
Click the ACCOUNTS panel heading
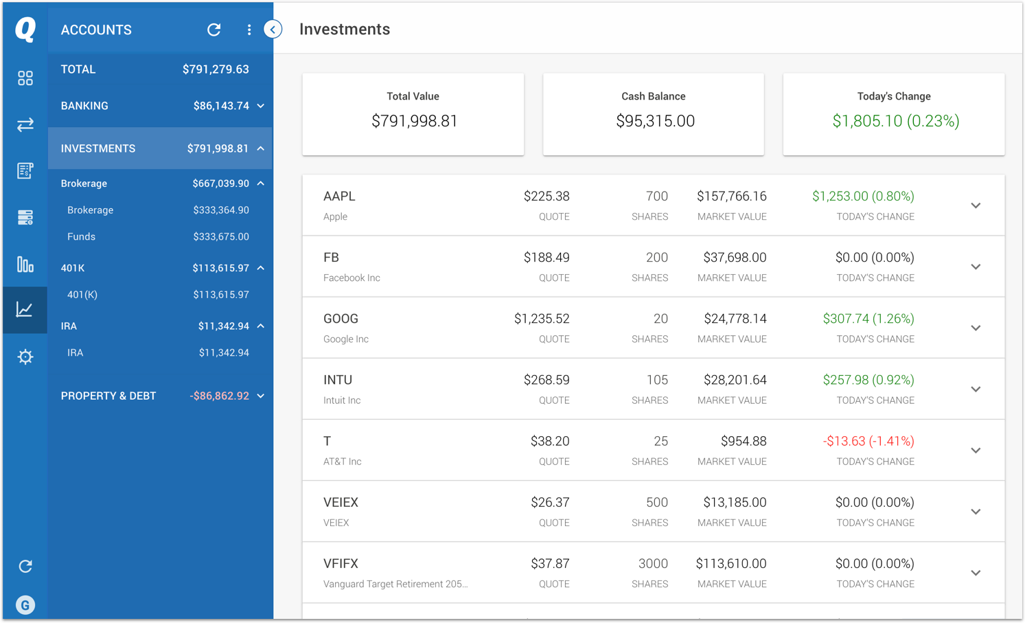point(96,30)
